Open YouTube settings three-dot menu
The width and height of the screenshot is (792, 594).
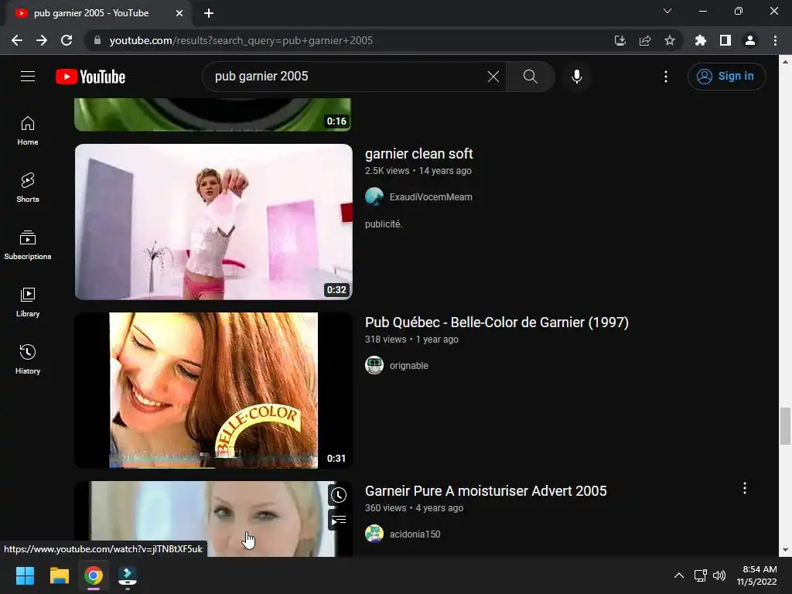pyautogui.click(x=666, y=77)
